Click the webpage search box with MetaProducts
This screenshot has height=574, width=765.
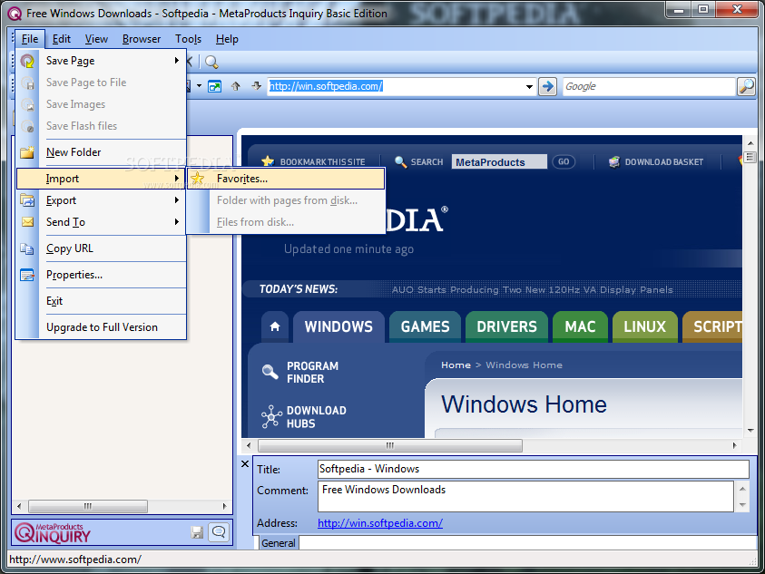(499, 162)
